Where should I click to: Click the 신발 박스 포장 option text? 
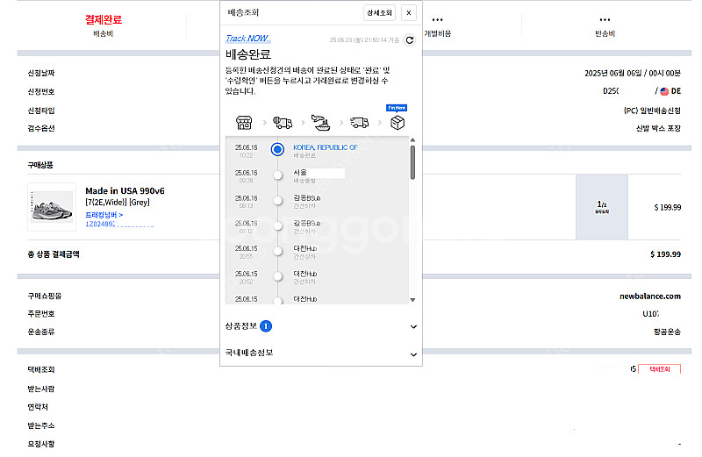tap(658, 128)
